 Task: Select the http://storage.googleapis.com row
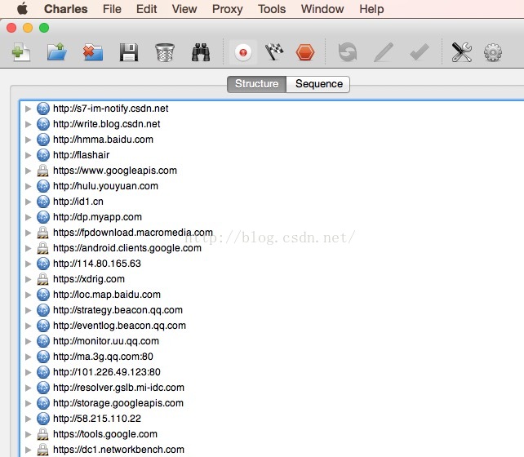click(272, 404)
